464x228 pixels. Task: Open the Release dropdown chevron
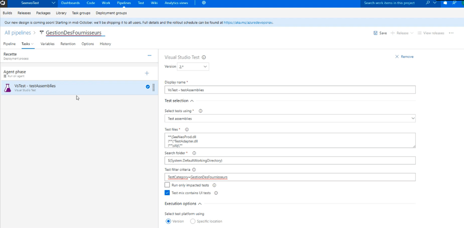[x=412, y=33]
